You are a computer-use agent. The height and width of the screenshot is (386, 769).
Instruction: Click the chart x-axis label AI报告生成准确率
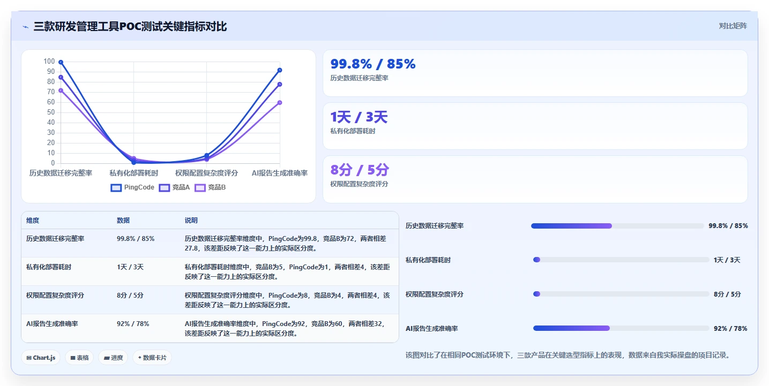[280, 173]
